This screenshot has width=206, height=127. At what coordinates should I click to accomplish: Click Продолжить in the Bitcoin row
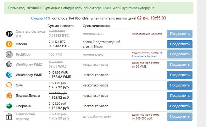(180, 44)
